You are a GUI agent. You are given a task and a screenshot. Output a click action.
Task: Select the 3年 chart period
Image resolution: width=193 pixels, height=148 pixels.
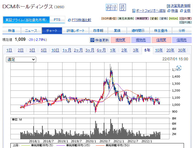(136, 50)
